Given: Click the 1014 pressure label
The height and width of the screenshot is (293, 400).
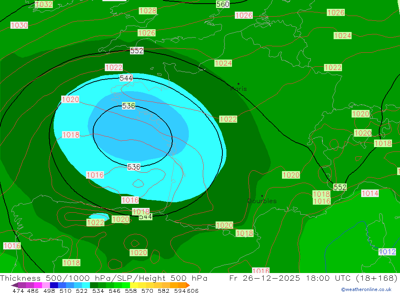Looking at the screenshot, I should pyautogui.click(x=370, y=193).
